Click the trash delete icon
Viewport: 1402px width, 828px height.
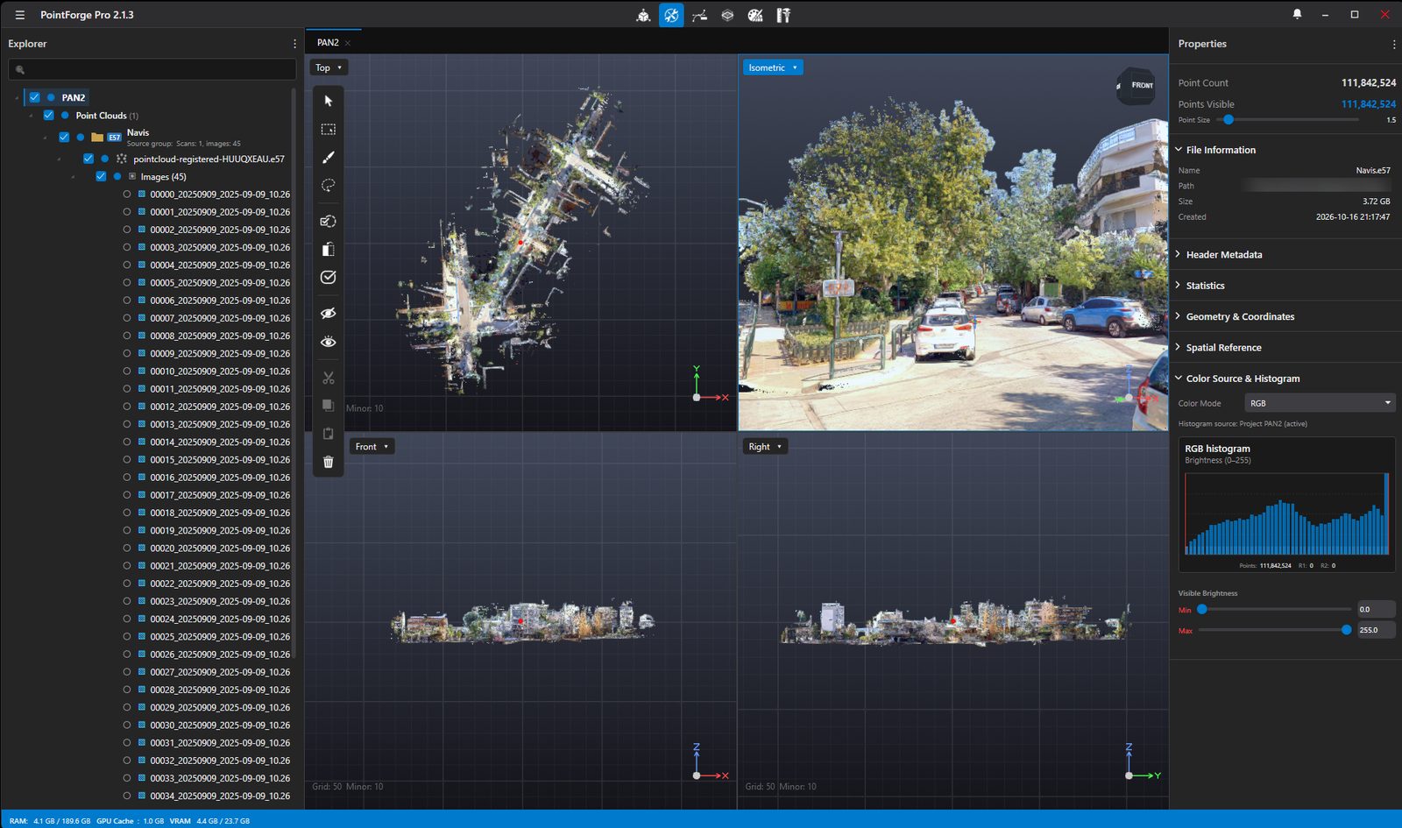(329, 462)
